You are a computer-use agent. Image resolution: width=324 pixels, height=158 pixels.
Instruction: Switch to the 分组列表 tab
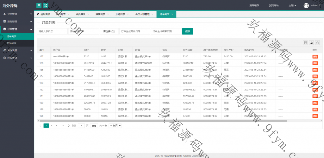[x=120, y=14]
